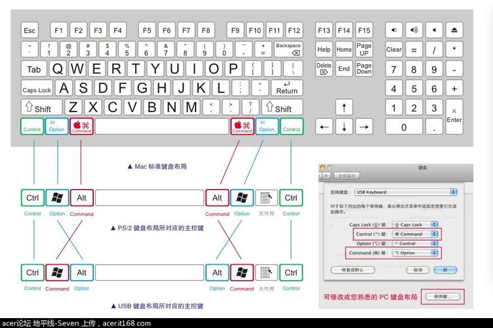Open Option key dropdown set to Control
This screenshot has width=493, height=328.
pos(414,243)
